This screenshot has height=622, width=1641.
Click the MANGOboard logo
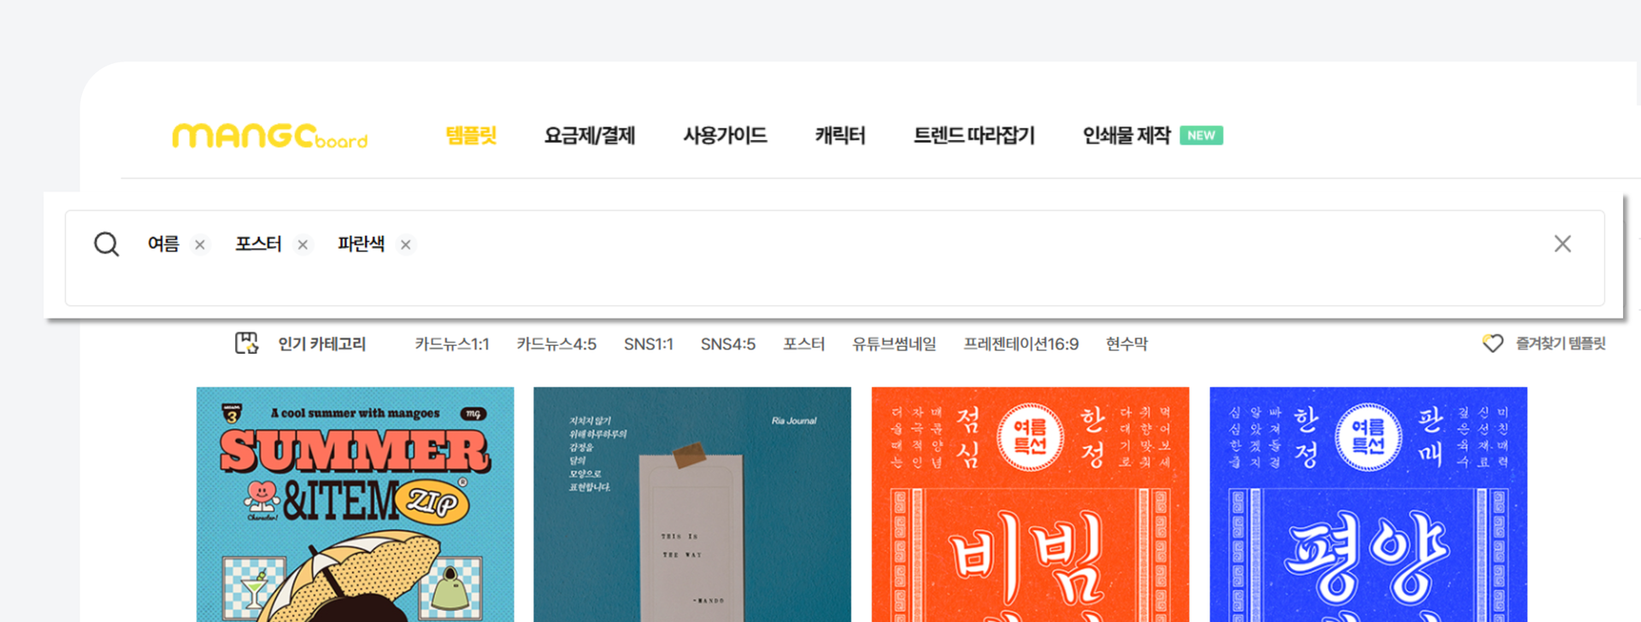[270, 136]
